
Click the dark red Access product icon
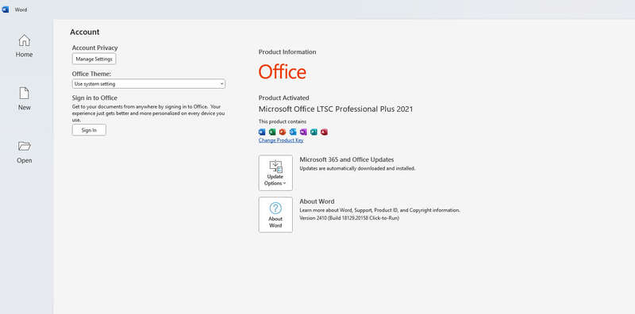coord(324,132)
